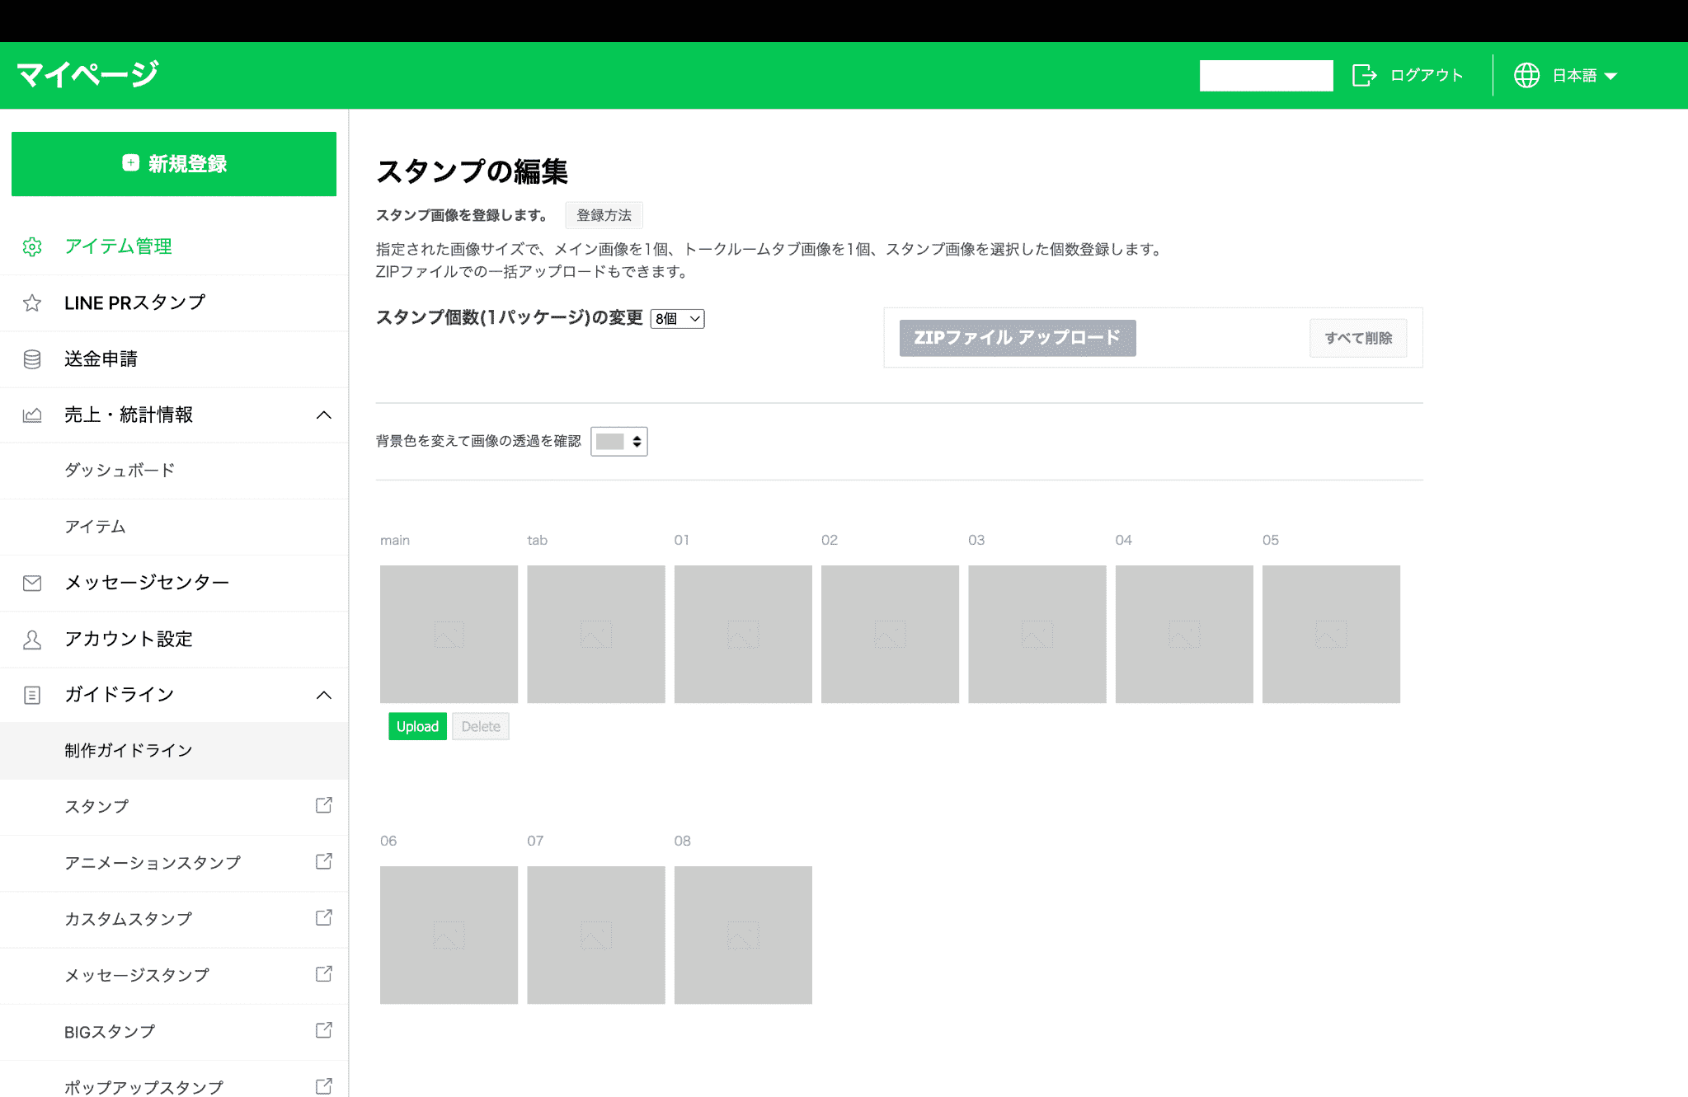The height and width of the screenshot is (1097, 1688).
Task: Select sticker placeholder 04
Action: point(1184,634)
